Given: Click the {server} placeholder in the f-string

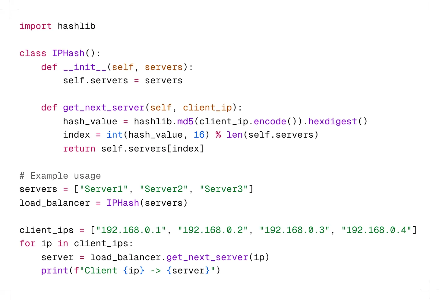Looking at the screenshot, I should point(188,271).
